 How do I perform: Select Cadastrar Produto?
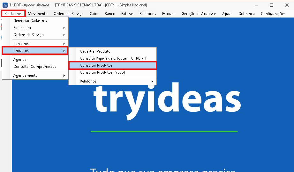click(112, 51)
